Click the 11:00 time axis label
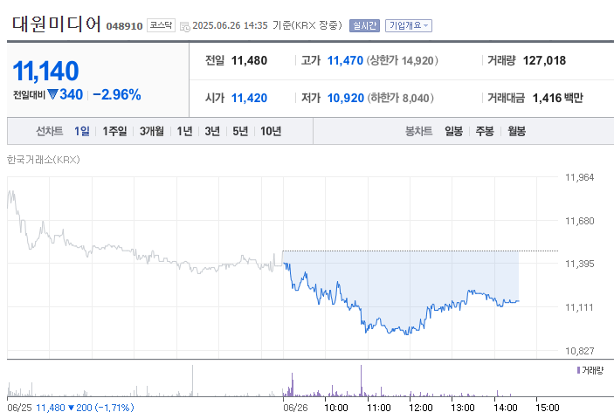Viewport: 614px width, 419px height. [x=379, y=408]
